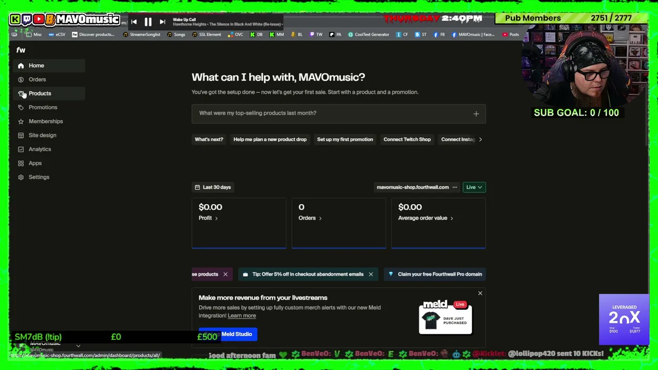Open the Kick DB bookmark

pyautogui.click(x=256, y=34)
